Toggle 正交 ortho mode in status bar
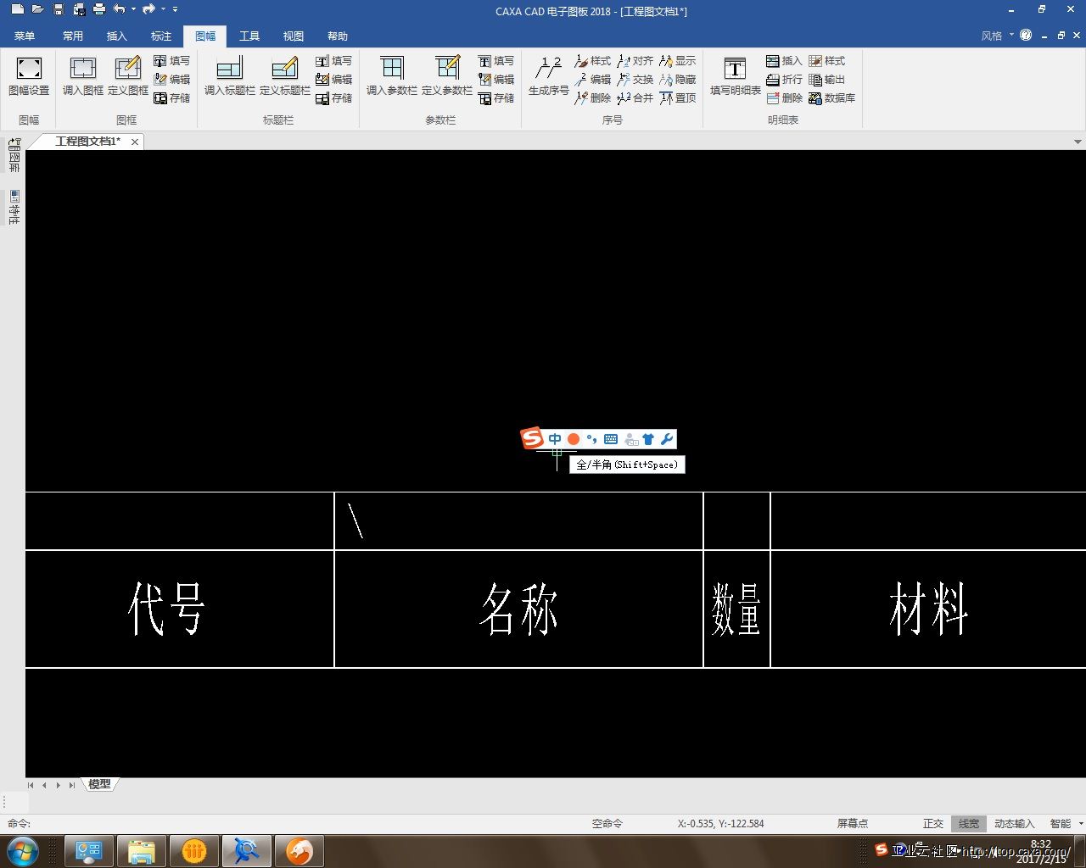 click(x=932, y=823)
